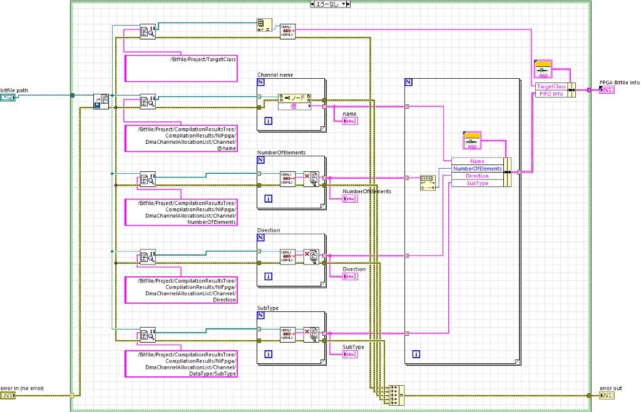
Task: Click N terminal of the large right loop
Action: [408, 82]
